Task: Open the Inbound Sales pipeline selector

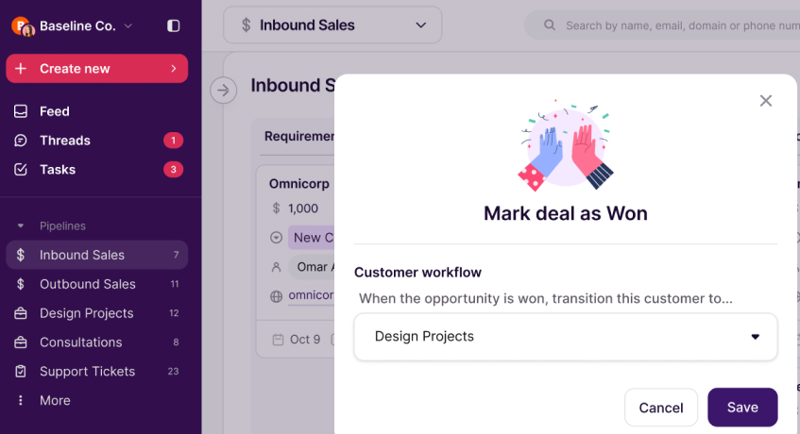Action: coord(332,25)
